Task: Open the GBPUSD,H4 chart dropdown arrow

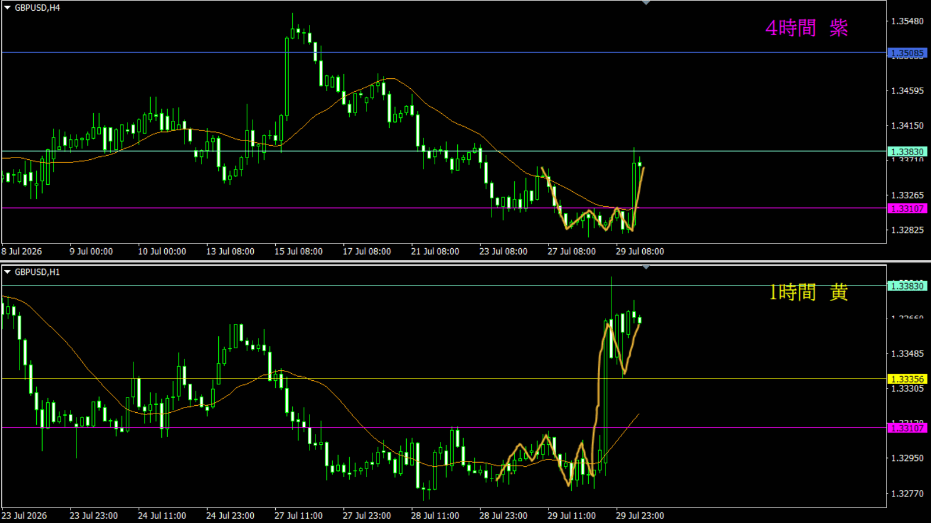Action: point(7,8)
